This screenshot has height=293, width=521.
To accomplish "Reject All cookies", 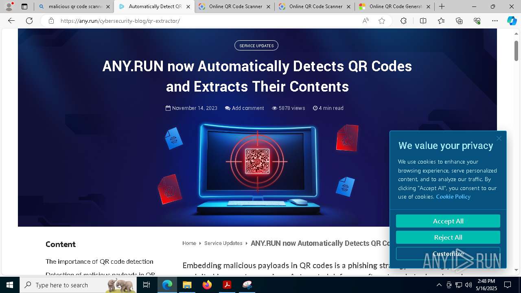I will (448, 237).
